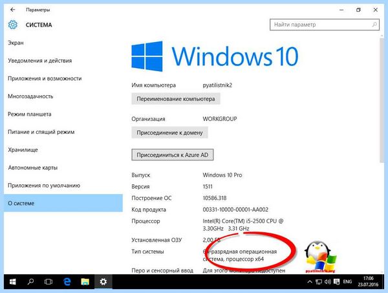The width and height of the screenshot is (388, 293).
Task: Click the vertical scrollbar thumb
Action: coord(382,100)
